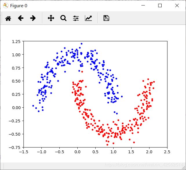The image size is (186, 170).
Task: Click the x-axis label −1.5
Action: (x=23, y=152)
